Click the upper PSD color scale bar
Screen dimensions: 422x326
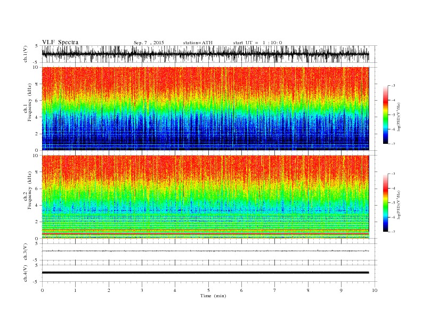pos(385,115)
